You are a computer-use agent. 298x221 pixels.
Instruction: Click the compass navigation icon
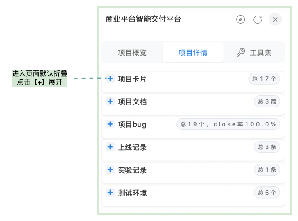tap(240, 19)
